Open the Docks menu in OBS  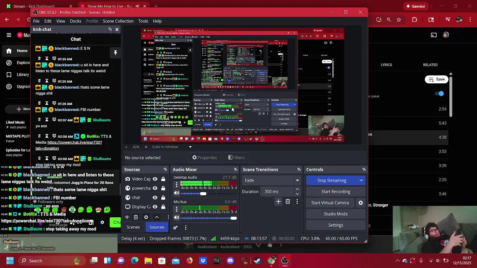[76, 21]
